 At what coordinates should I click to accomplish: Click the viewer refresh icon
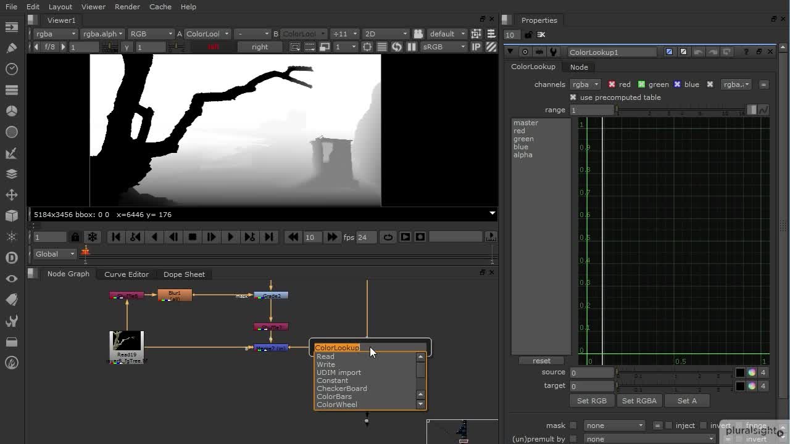click(396, 47)
